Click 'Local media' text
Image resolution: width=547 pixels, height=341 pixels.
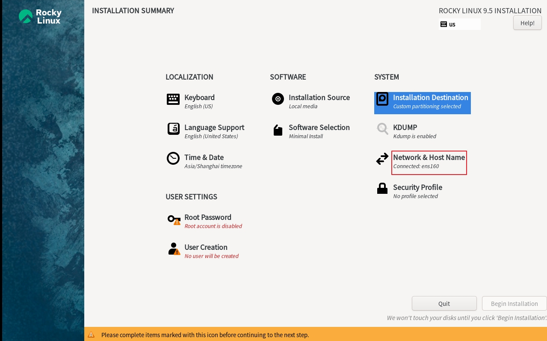click(x=303, y=107)
